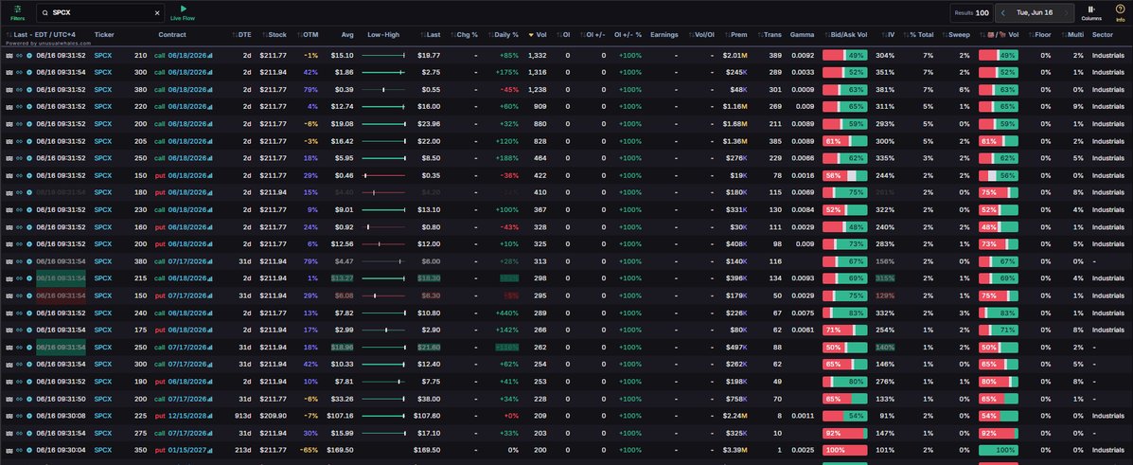Open the Info help icon
1133x465 pixels.
(x=1119, y=12)
